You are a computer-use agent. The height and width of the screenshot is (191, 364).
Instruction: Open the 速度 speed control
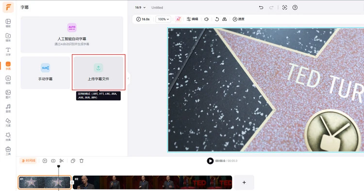pyautogui.click(x=238, y=19)
